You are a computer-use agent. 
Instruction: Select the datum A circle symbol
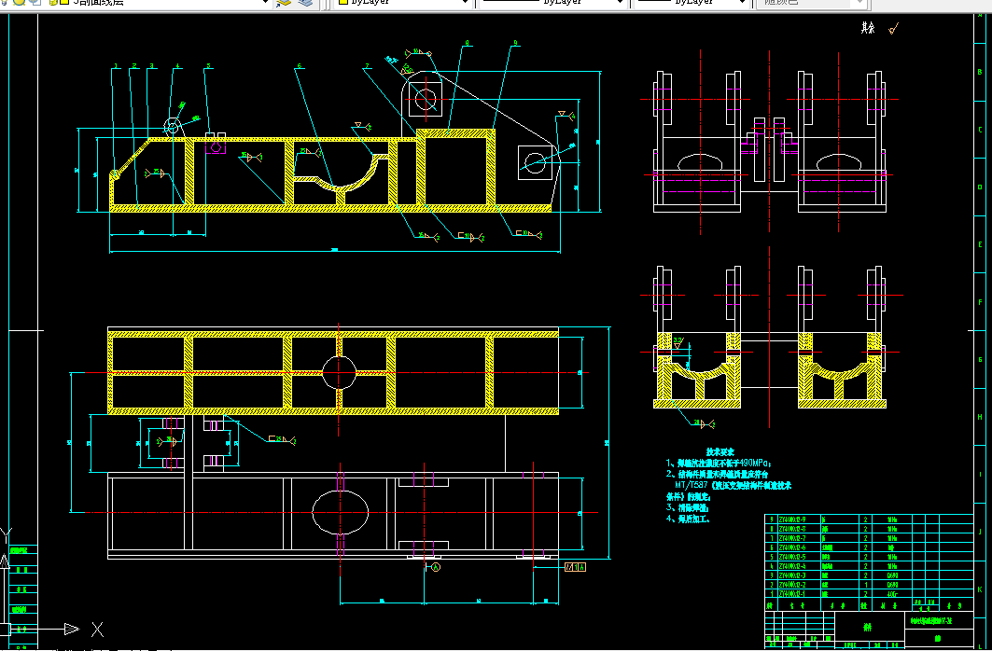tap(435, 568)
